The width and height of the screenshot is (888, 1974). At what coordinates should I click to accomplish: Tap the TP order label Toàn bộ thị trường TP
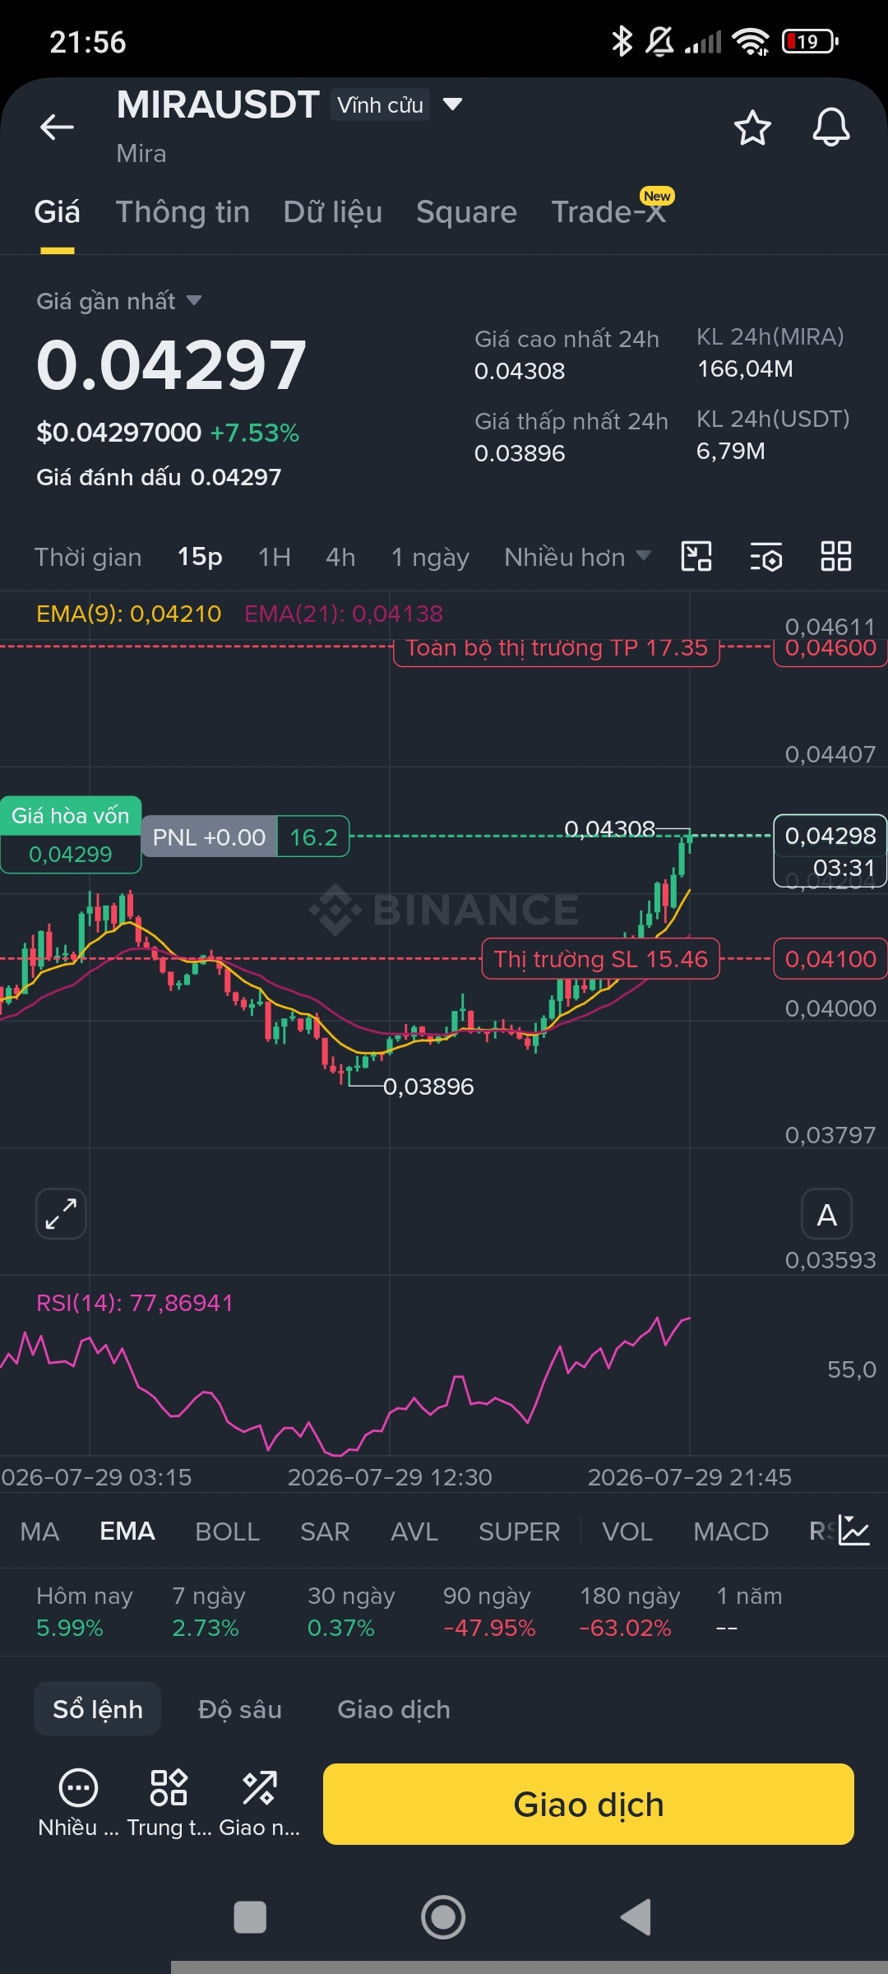(557, 648)
